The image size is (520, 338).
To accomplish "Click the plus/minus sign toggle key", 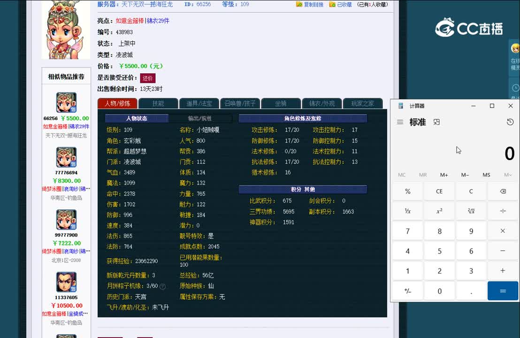I will (x=407, y=291).
